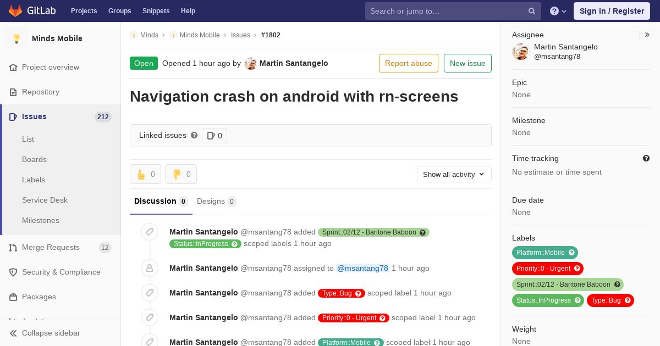Open the issue List in sidebar
660x346 pixels.
pos(28,139)
